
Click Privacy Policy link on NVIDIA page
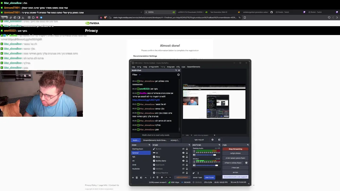click(91, 185)
